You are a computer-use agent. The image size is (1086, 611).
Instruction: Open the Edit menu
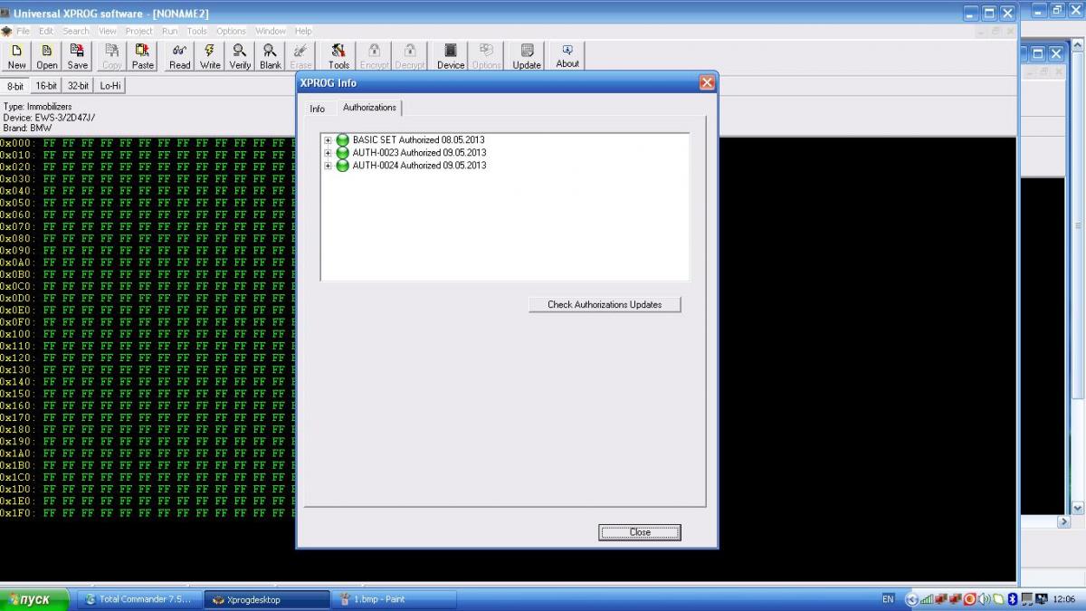(x=46, y=31)
